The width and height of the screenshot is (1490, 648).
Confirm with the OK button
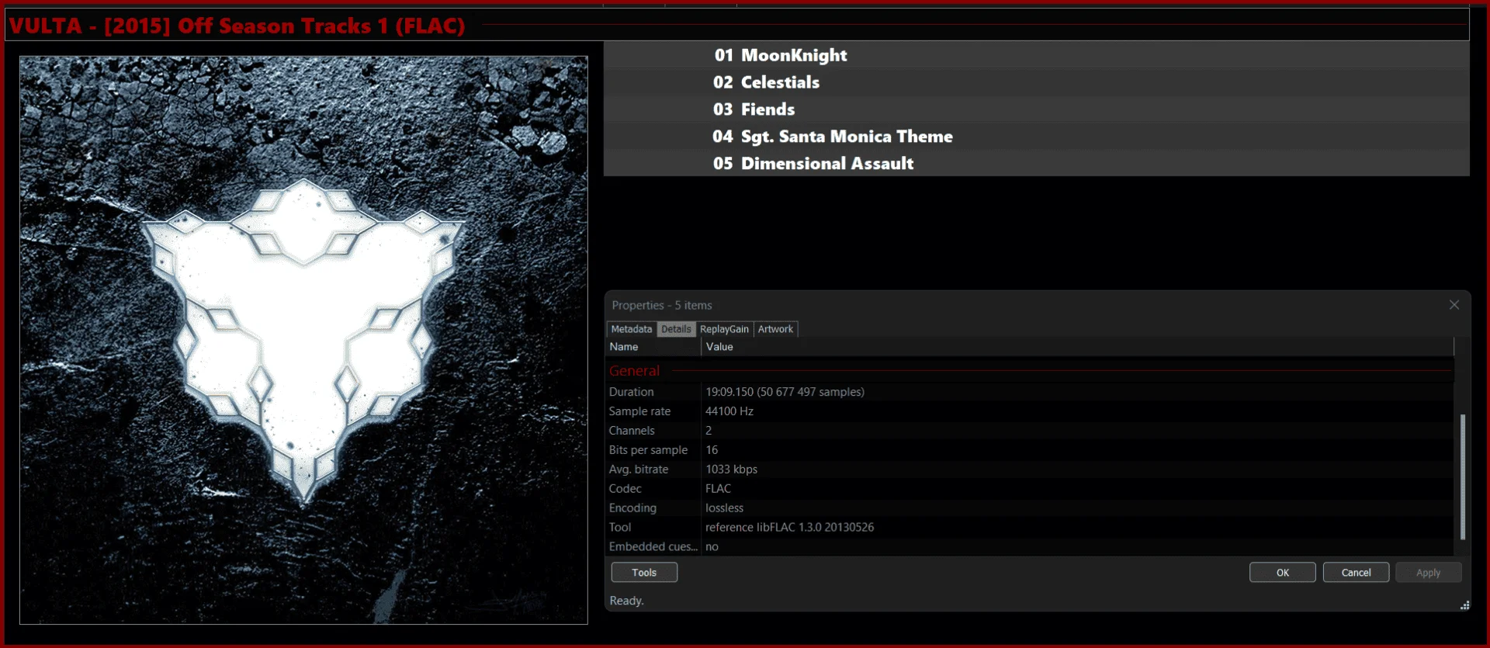[x=1282, y=573]
